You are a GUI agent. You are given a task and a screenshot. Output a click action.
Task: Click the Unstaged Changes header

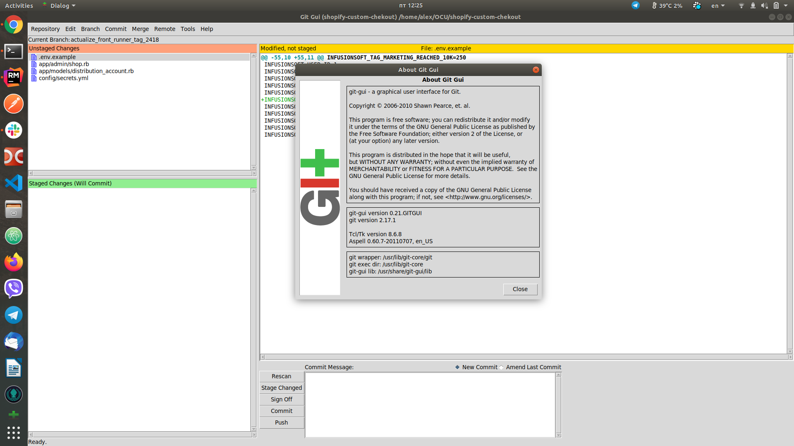(x=142, y=48)
